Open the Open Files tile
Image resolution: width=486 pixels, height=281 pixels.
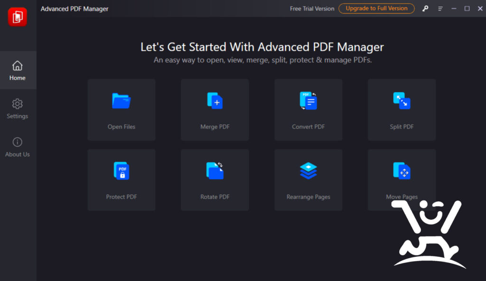click(121, 110)
